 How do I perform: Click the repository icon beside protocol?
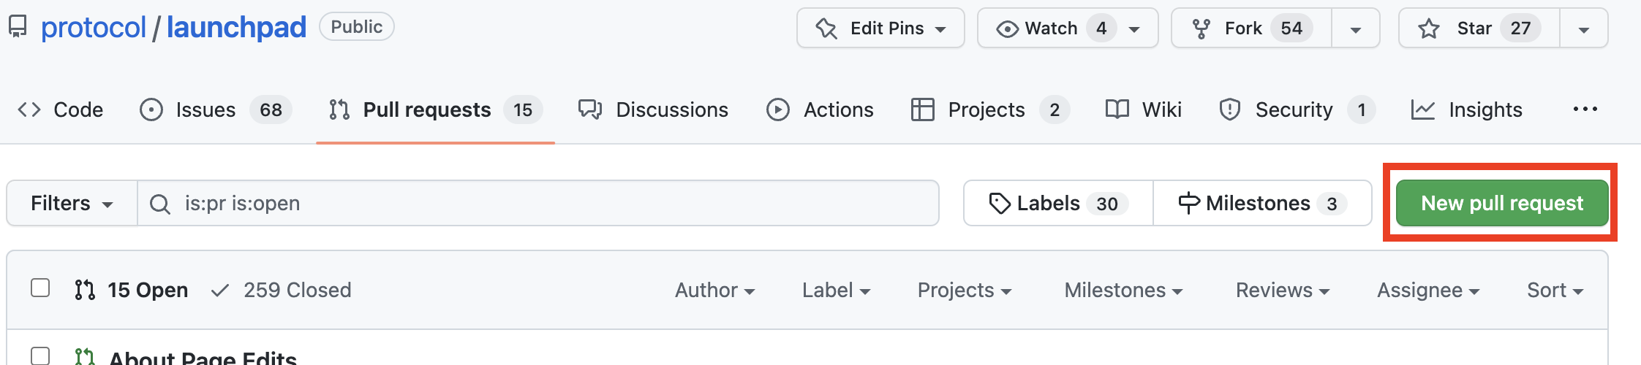point(18,27)
